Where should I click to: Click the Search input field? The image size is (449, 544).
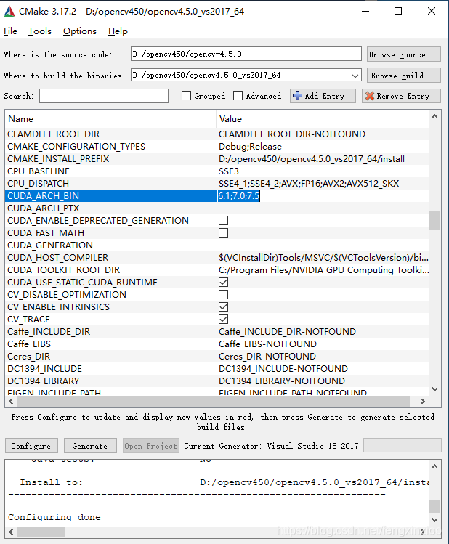point(104,96)
